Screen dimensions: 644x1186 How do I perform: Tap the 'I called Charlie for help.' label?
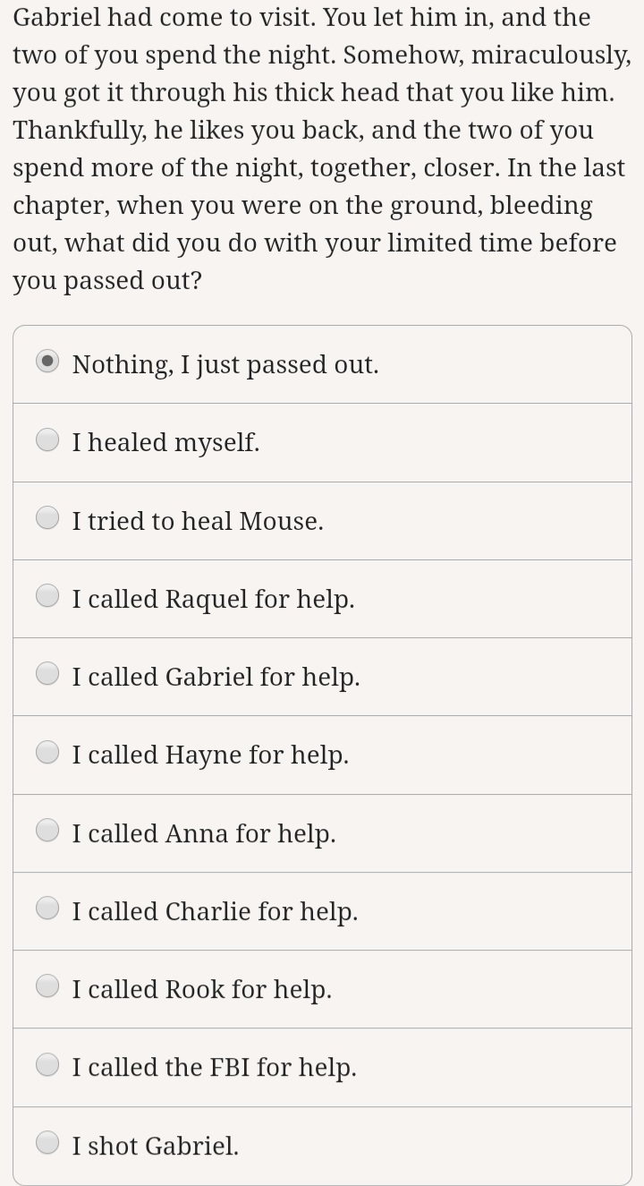click(215, 911)
